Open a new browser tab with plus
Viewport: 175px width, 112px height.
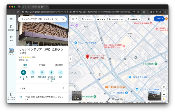[x=51, y=7]
